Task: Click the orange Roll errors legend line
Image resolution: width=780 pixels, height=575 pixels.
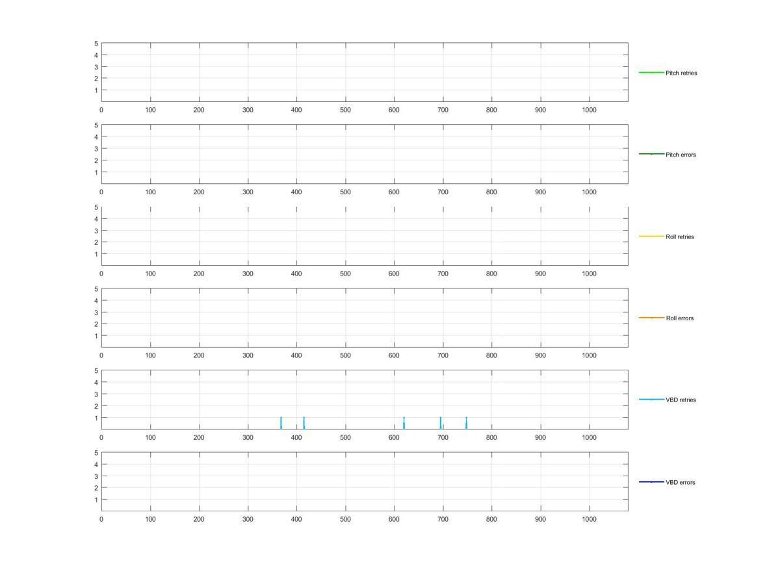Action: click(x=651, y=318)
